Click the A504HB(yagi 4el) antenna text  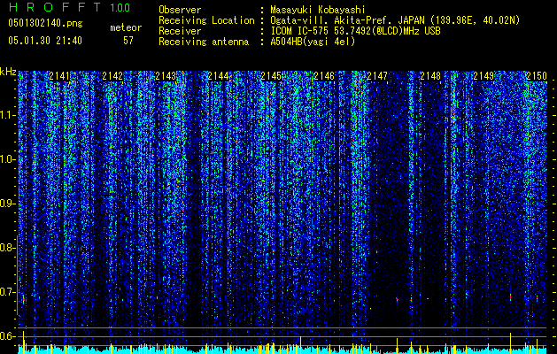313,42
